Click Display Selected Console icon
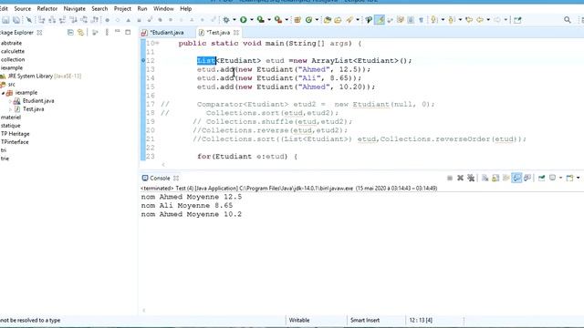 pos(552,179)
